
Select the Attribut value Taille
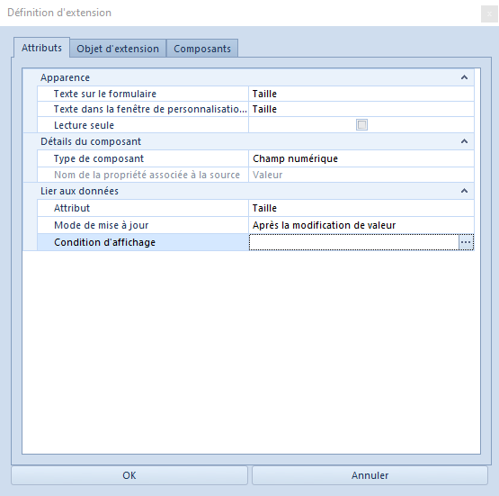tap(361, 208)
